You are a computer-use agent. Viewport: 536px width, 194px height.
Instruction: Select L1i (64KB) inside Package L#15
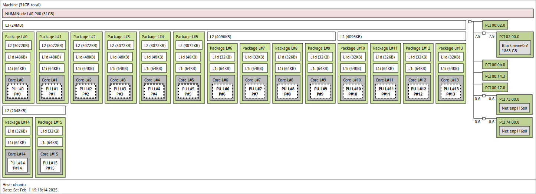click(x=50, y=143)
